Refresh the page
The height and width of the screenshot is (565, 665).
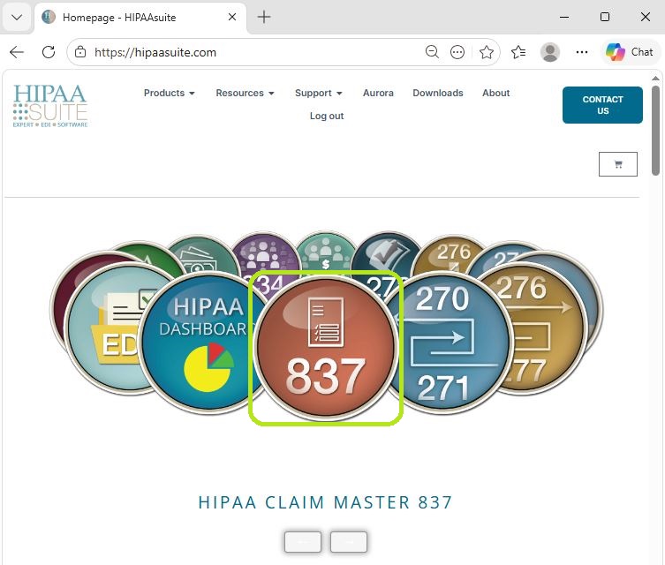49,52
